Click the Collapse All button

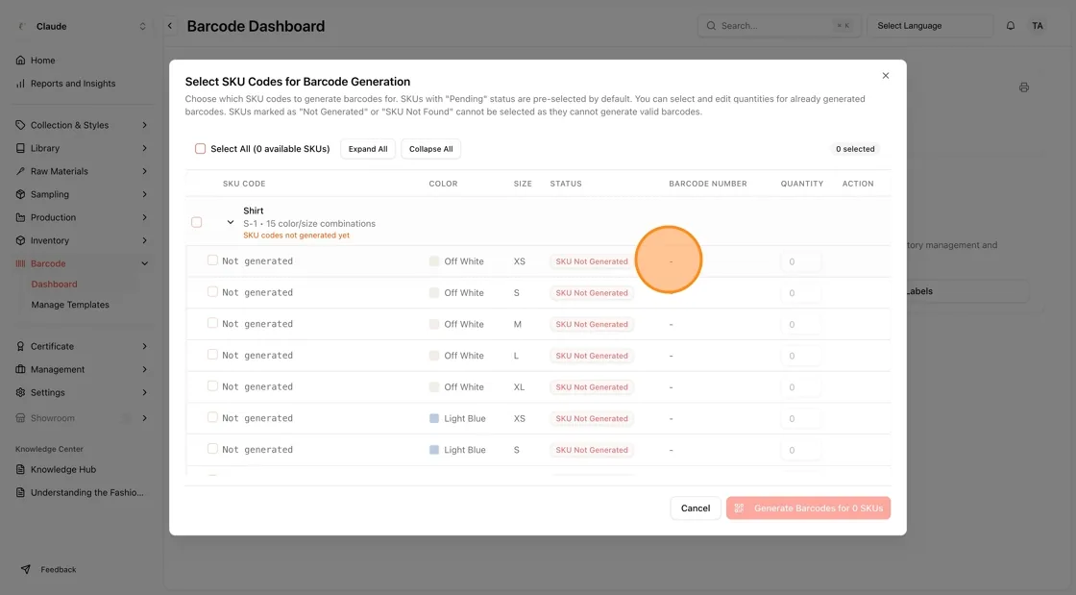point(431,149)
